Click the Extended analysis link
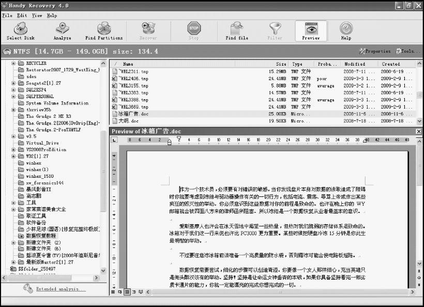 [x=60, y=289]
